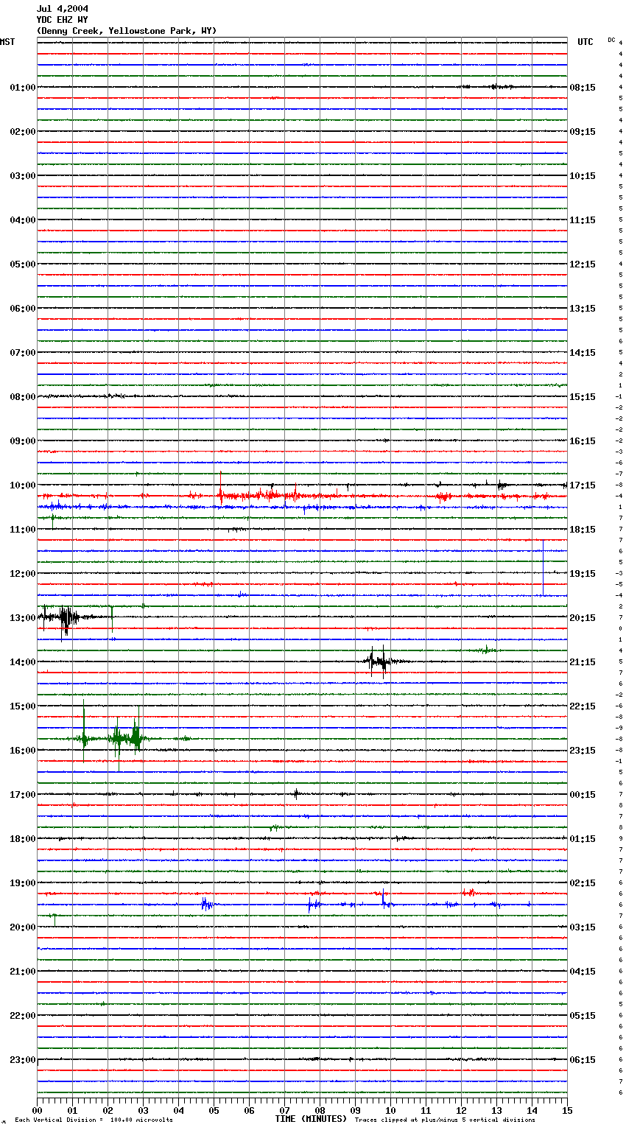Click the MST time label '01:00'
Viewport: 626px width, 1130px height.
coord(22,88)
